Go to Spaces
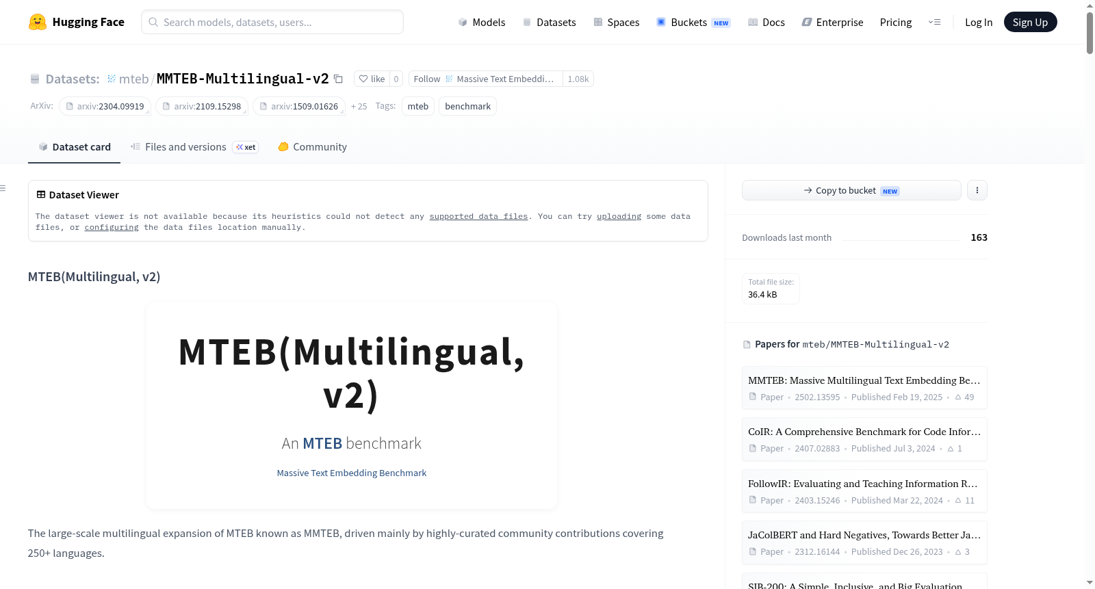Screen dimensions: 1095x589 coord(616,22)
